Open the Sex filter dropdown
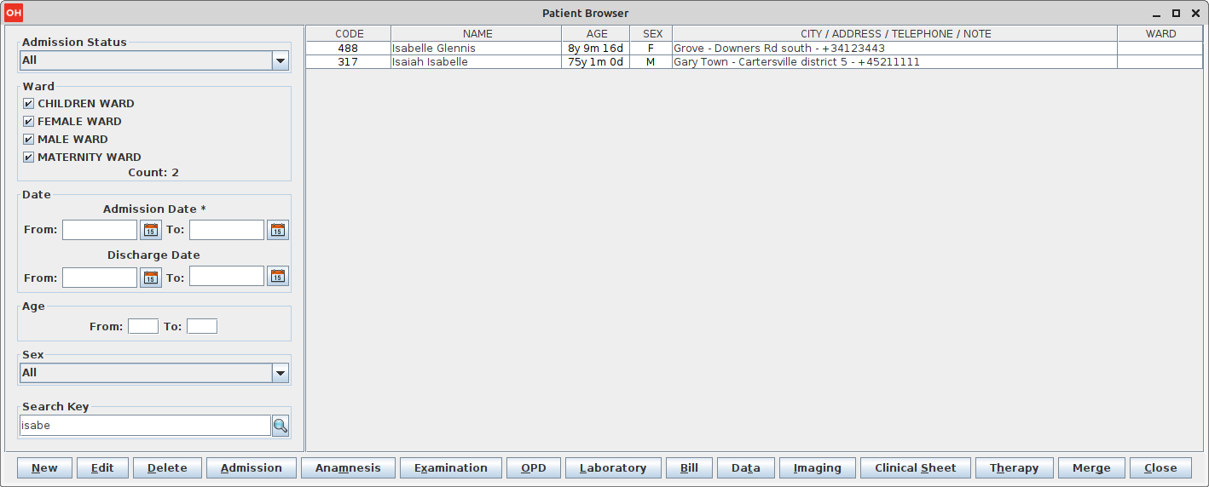Viewport: 1209px width, 487px height. 280,373
